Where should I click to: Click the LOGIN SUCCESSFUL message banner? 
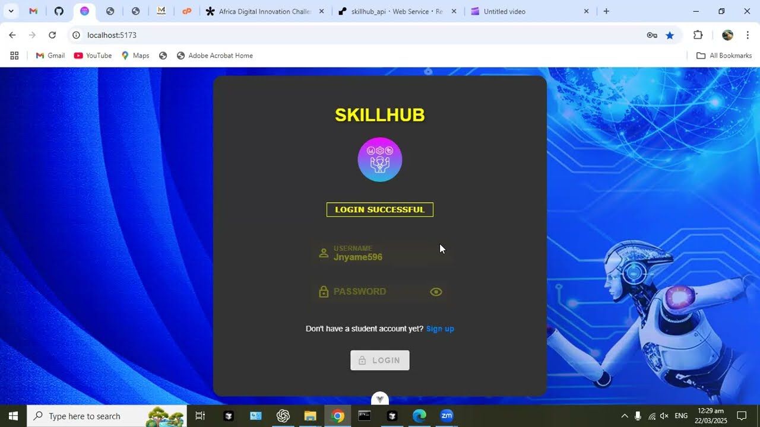[380, 209]
